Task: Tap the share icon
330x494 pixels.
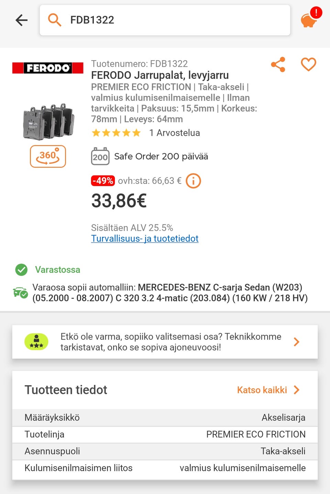Action: tap(278, 64)
